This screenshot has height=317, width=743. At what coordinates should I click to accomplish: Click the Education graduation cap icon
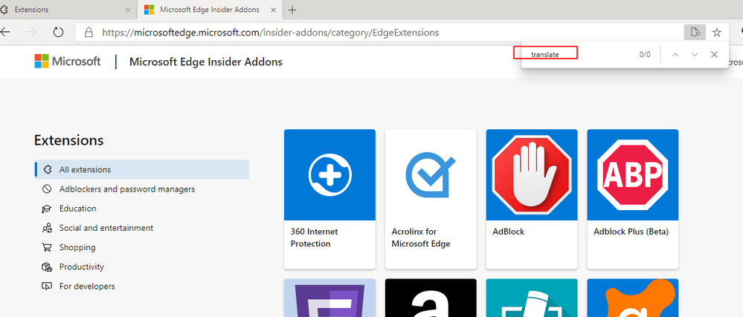[x=47, y=209]
